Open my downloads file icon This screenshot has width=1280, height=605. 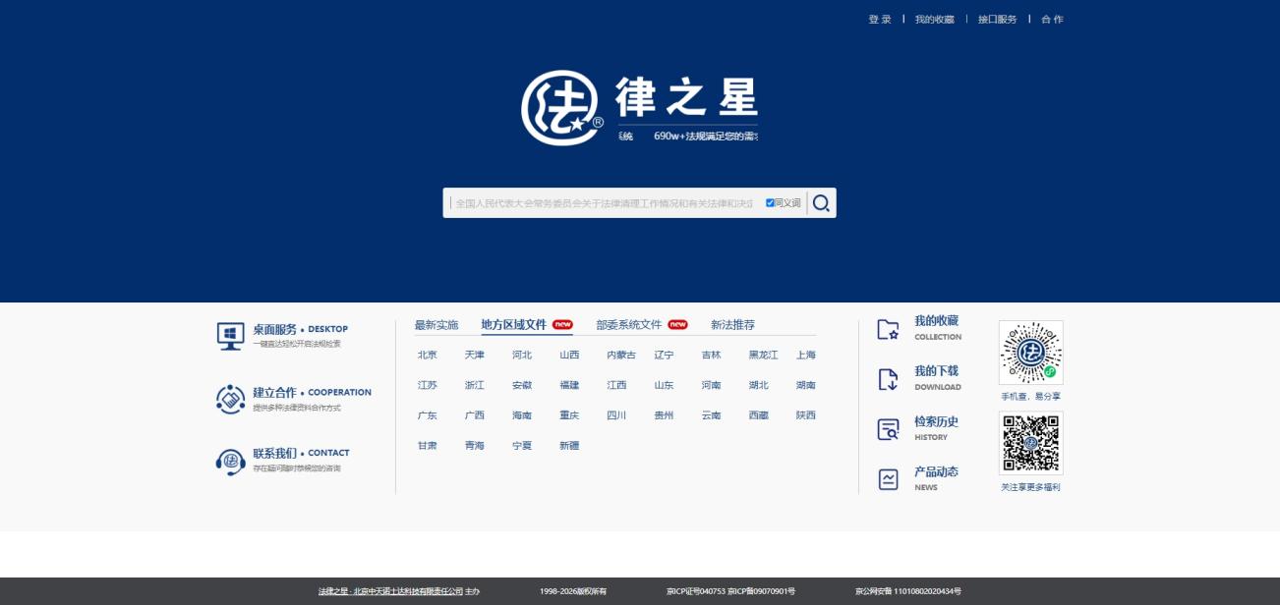pos(888,380)
